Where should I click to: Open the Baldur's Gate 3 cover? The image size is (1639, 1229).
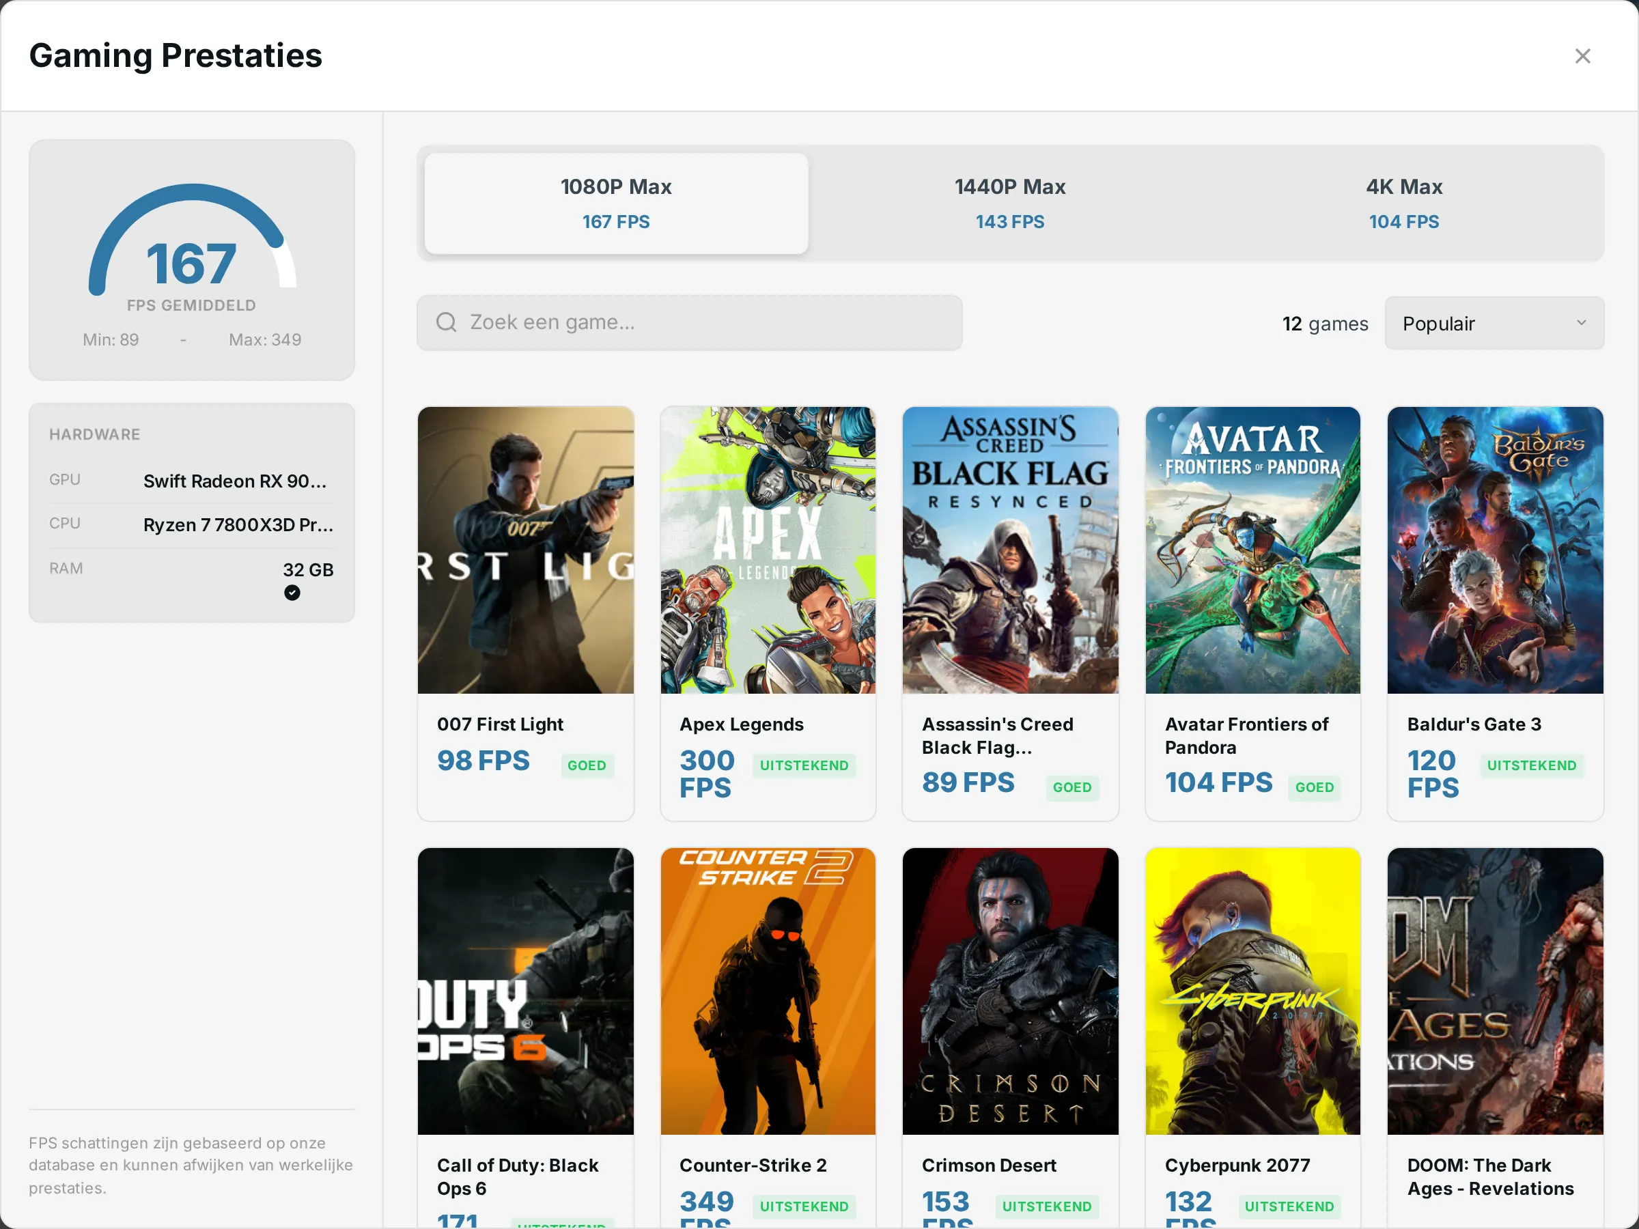1496,550
